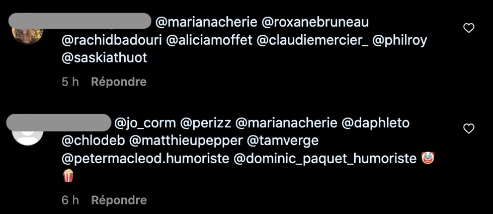Go to the @chlodeb mention
This screenshot has height=214, width=493.
(x=93, y=140)
